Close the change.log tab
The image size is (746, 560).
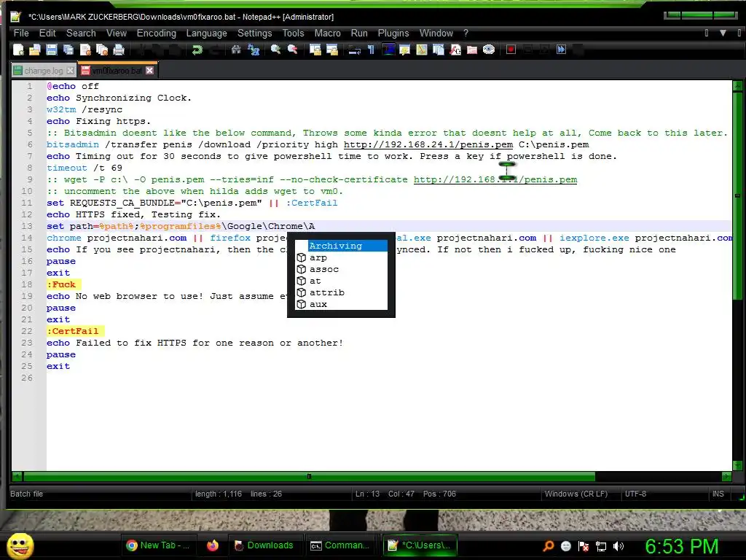coord(71,71)
